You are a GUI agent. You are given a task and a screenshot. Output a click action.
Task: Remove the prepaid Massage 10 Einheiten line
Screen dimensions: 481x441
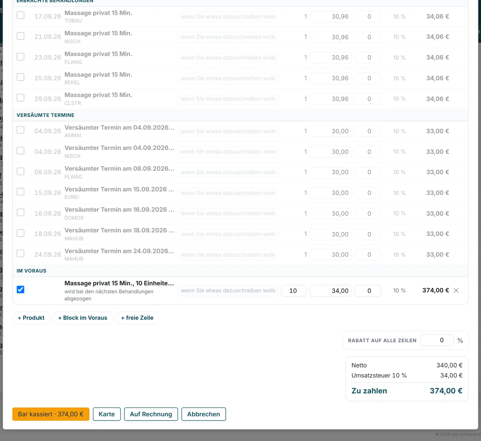[x=456, y=290]
